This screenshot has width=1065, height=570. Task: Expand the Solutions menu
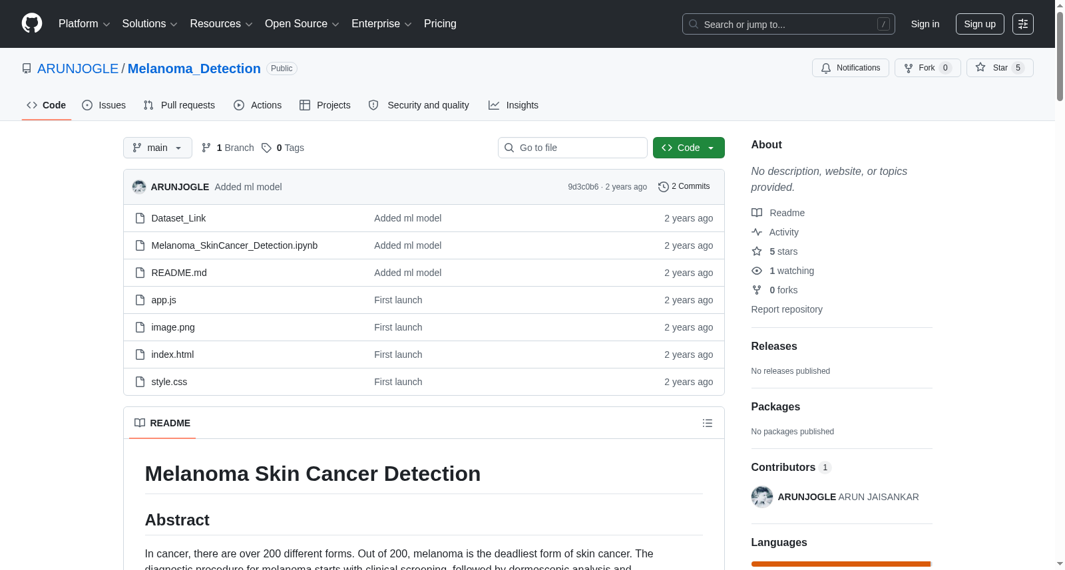(150, 24)
